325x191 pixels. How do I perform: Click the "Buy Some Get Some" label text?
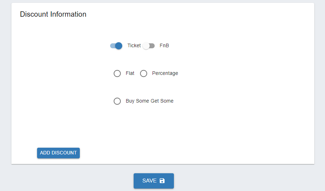pos(150,101)
